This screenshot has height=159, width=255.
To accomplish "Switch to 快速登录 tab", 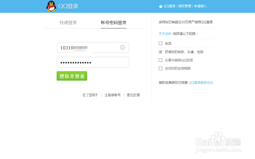I will click(x=68, y=23).
